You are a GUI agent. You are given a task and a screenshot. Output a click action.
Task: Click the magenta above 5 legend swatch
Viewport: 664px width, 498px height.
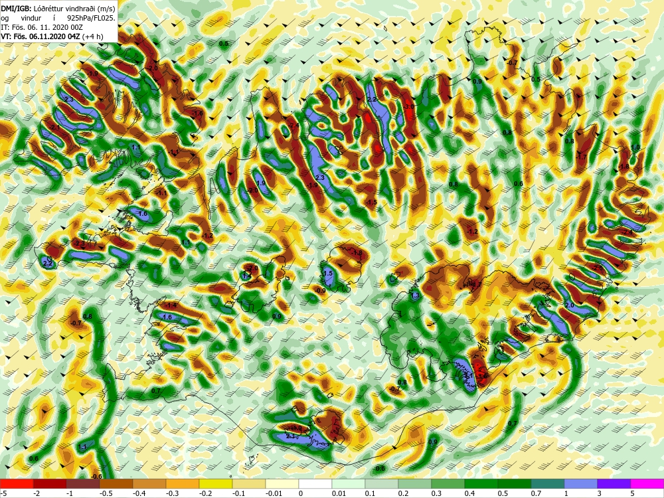[647, 484]
